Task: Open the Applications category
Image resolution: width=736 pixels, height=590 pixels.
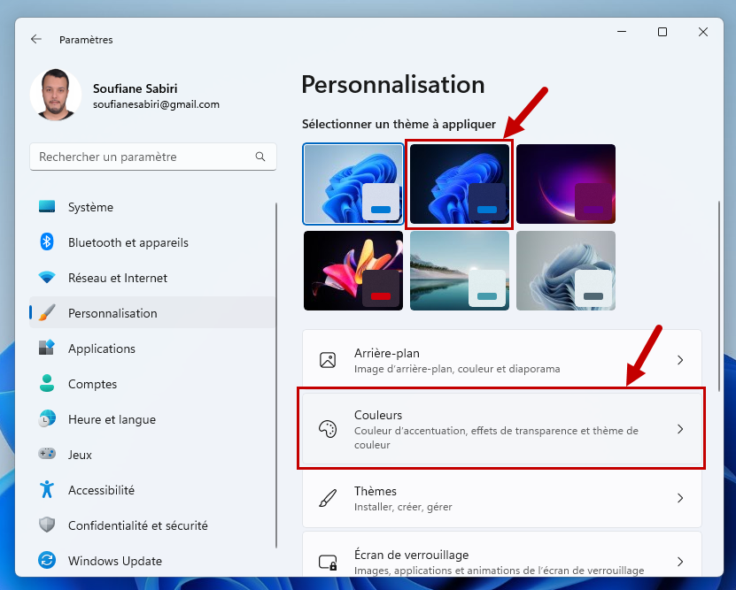Action: (152, 349)
